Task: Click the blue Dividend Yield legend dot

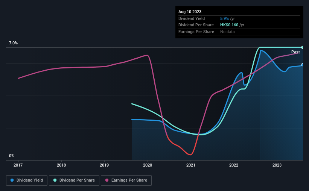Action: coord(12,180)
